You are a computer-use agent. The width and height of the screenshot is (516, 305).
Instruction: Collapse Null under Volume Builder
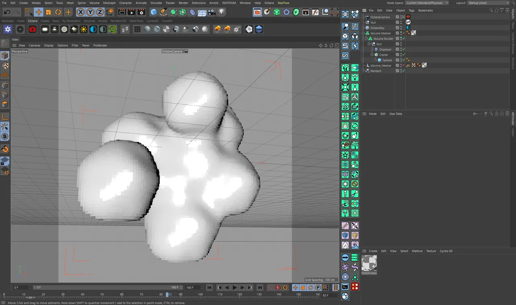click(x=369, y=44)
